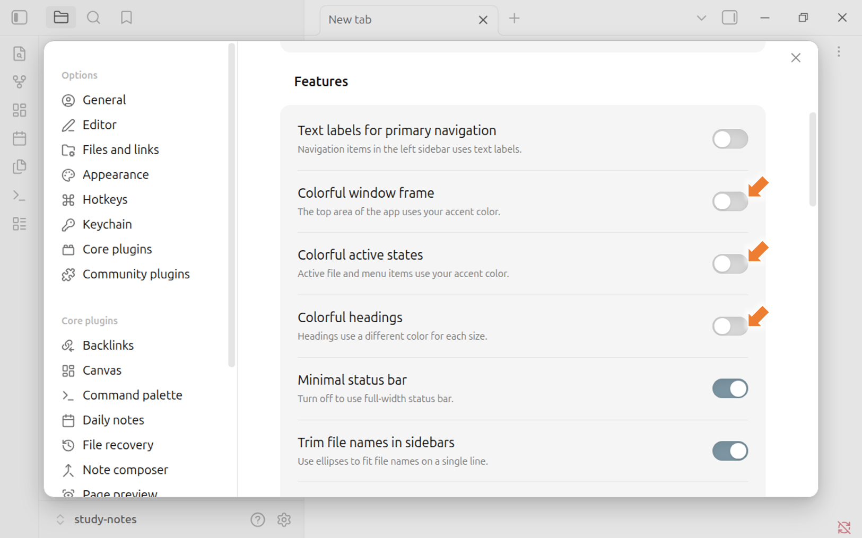The image size is (862, 538).
Task: Click the Features section heading
Action: pyautogui.click(x=321, y=82)
